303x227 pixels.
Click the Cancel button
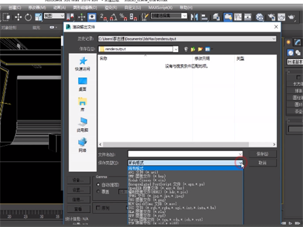262,163
